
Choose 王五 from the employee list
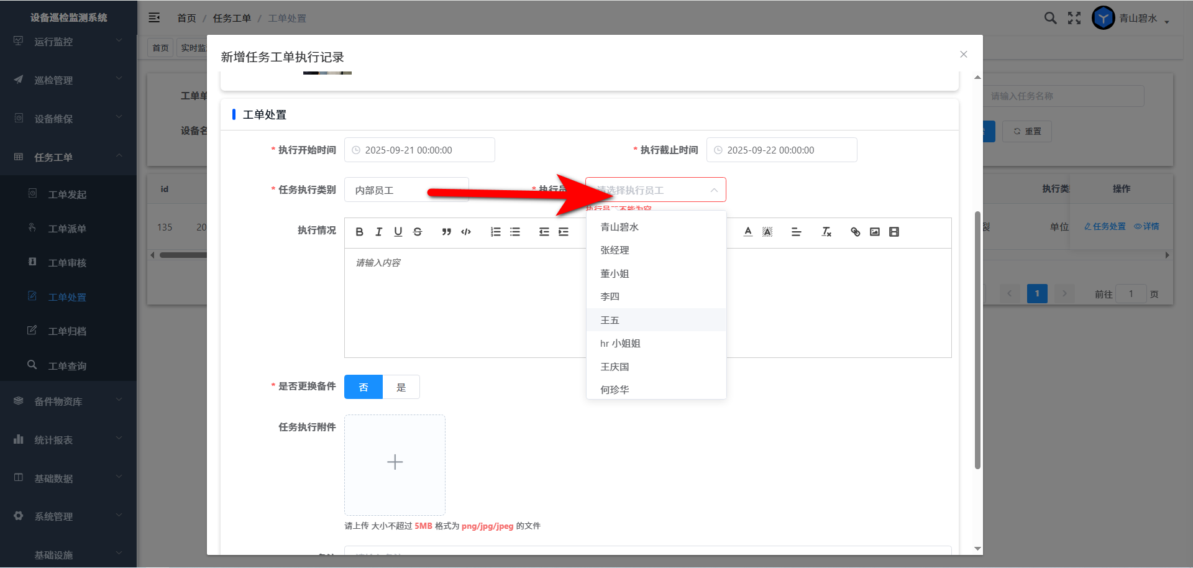point(610,320)
